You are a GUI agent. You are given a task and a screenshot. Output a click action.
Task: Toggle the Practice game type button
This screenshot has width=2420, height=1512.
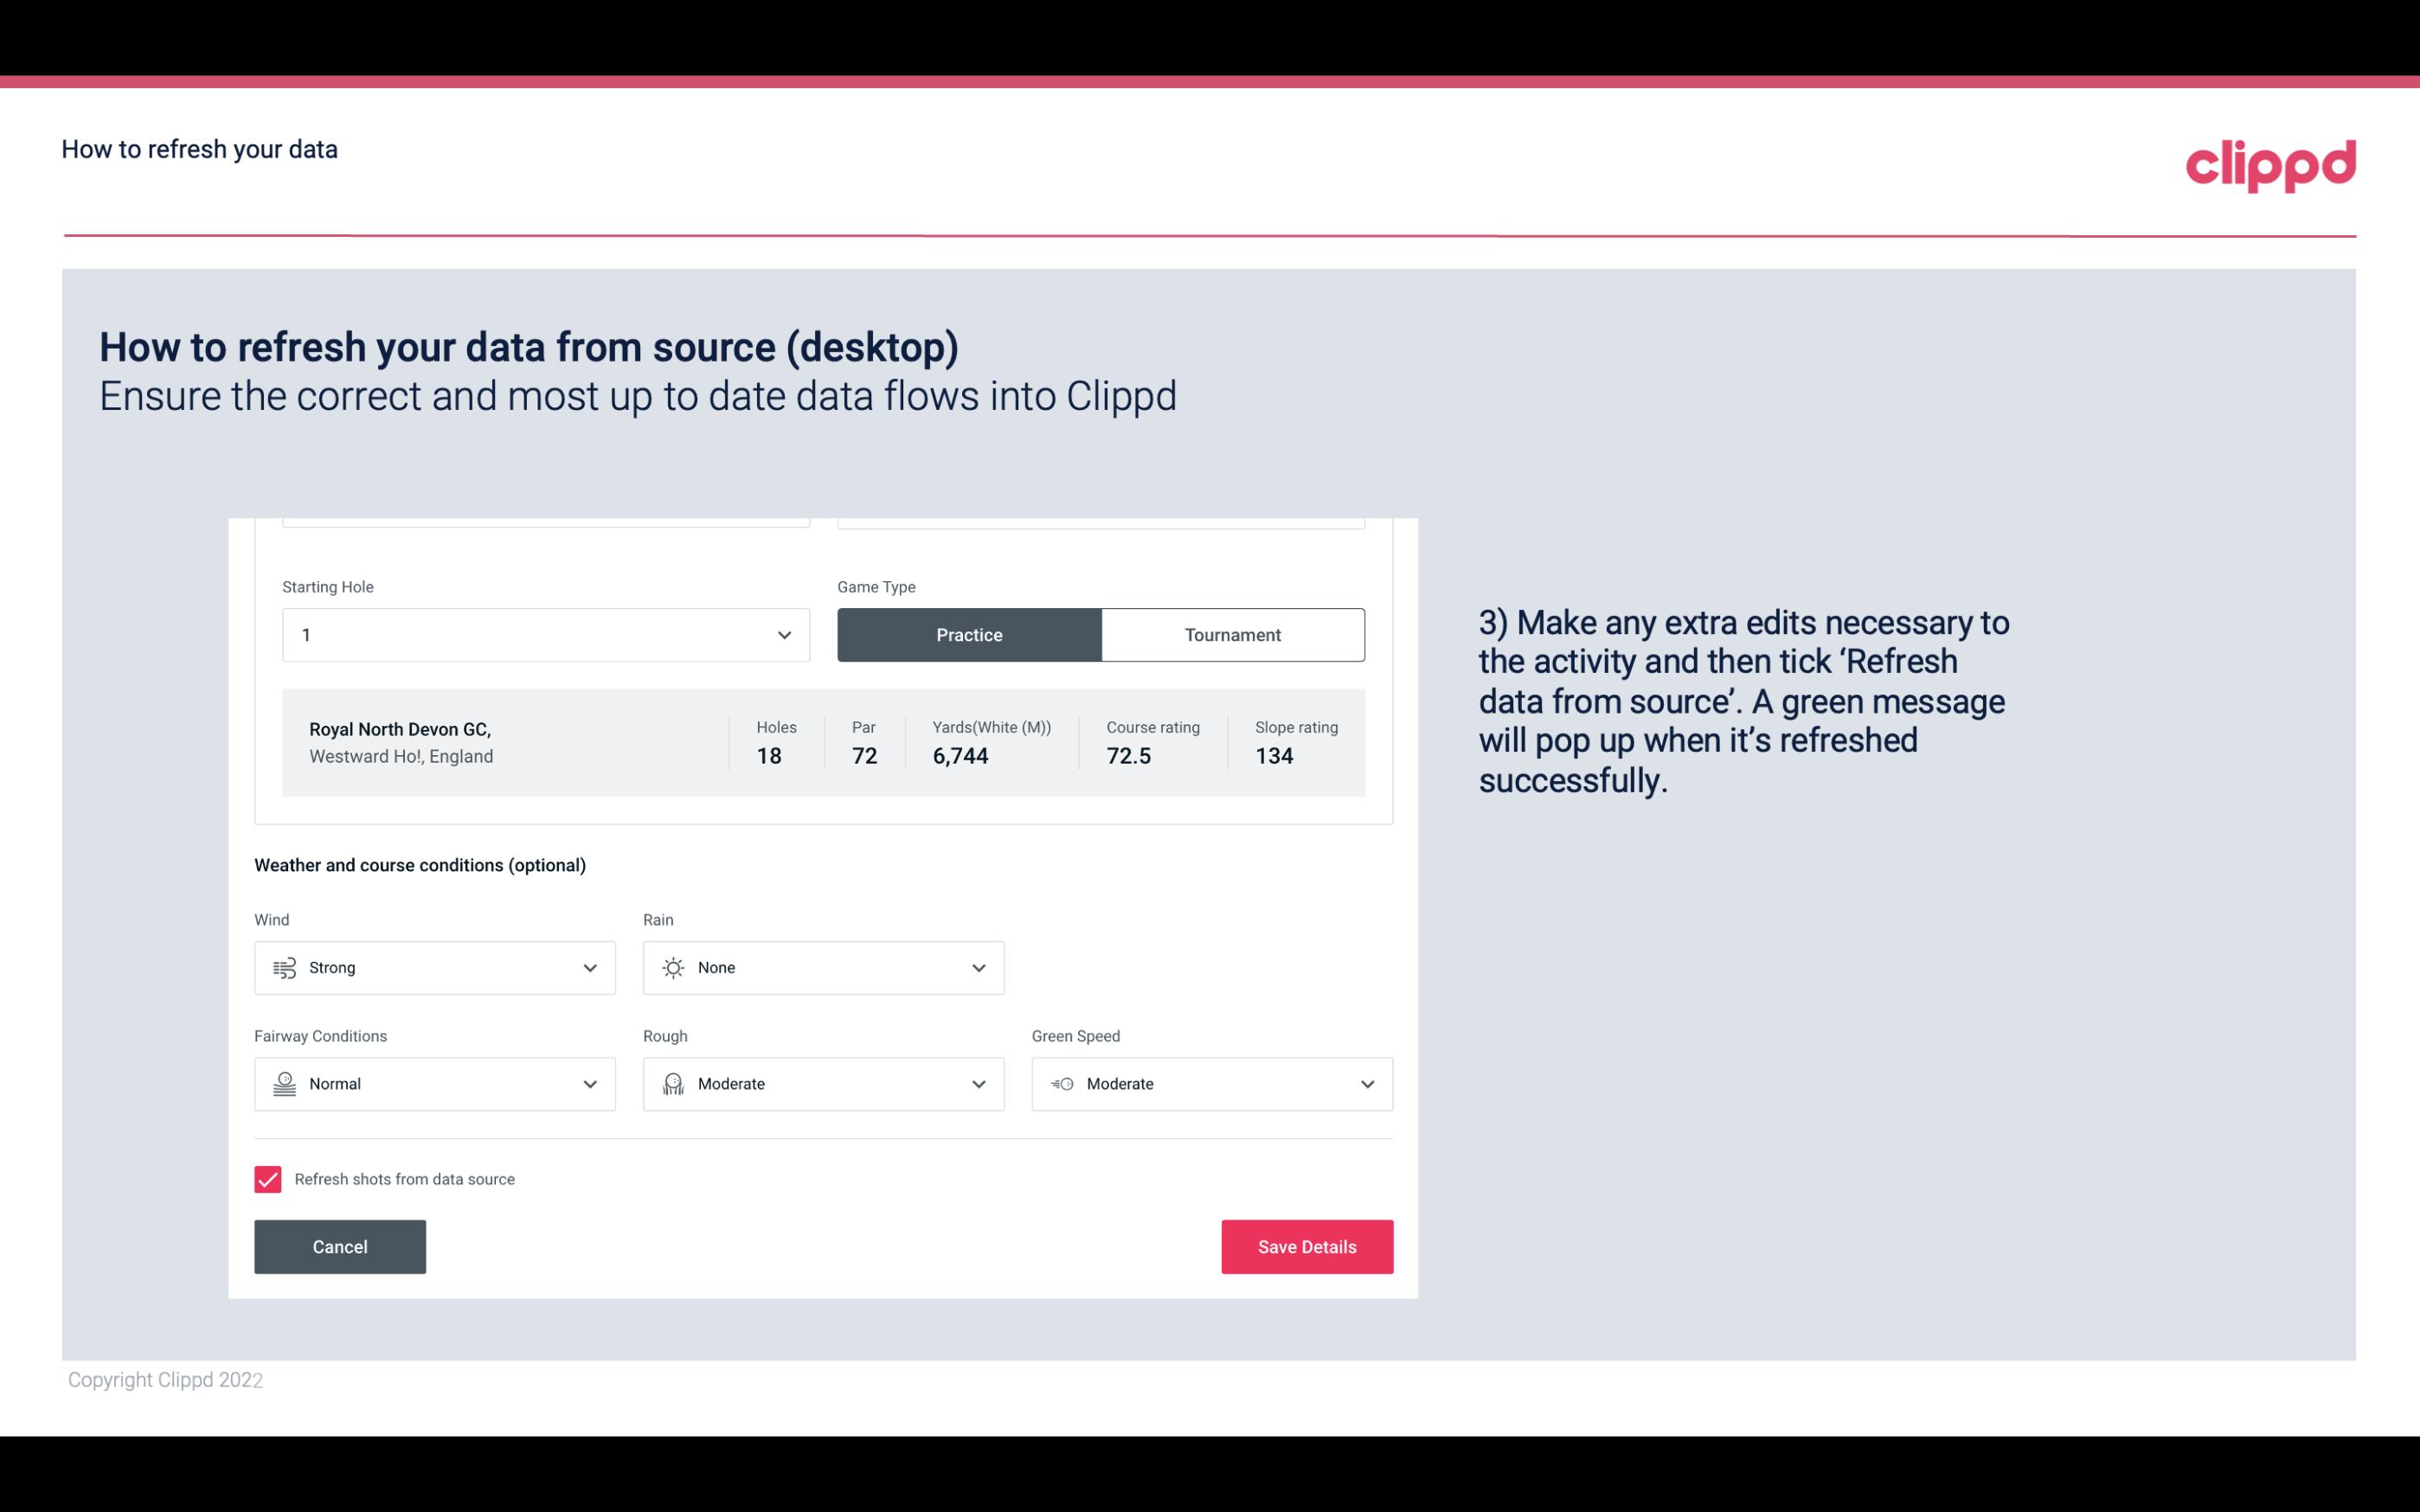click(x=969, y=634)
